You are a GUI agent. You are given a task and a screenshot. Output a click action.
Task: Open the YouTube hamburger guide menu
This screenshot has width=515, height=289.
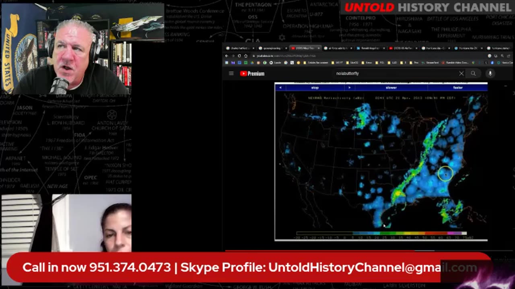(x=231, y=73)
